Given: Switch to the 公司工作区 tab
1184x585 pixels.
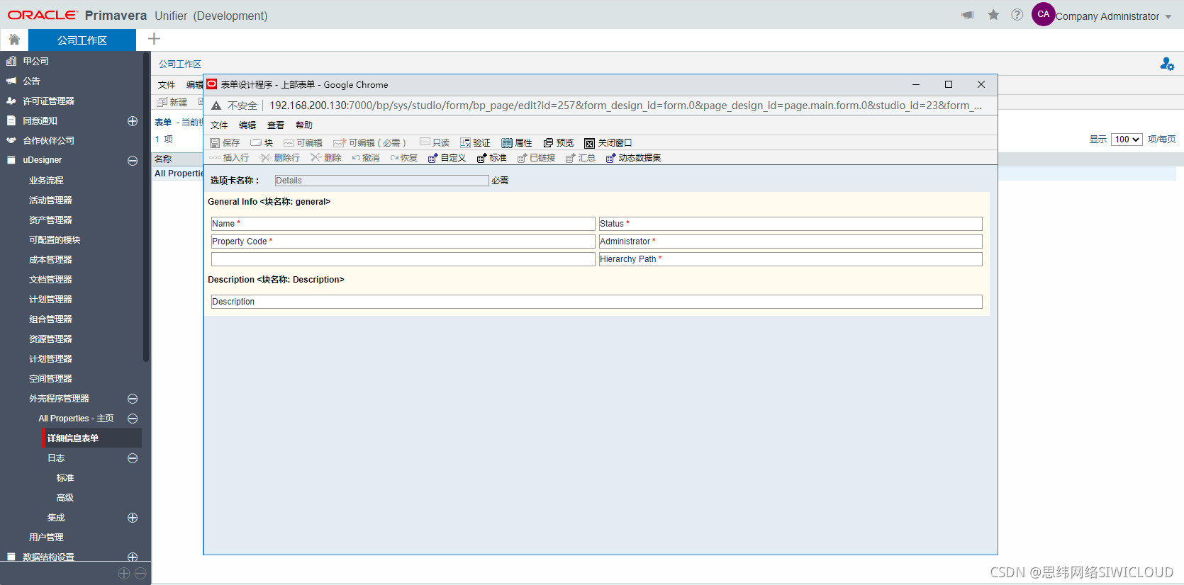Looking at the screenshot, I should [82, 40].
